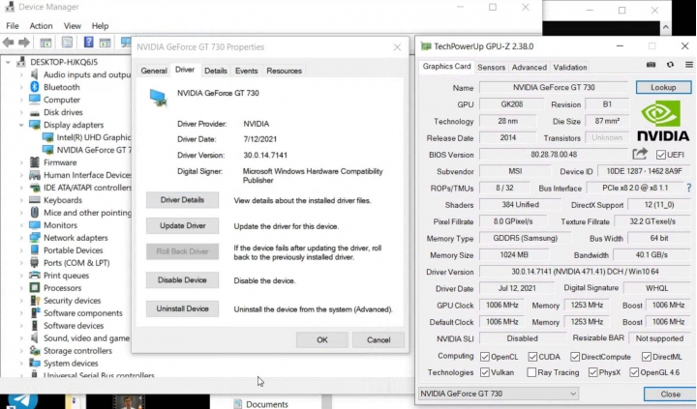
Task: Click the NVIDIA GeForce GT 730 device icon in Properties
Action: pyautogui.click(x=159, y=98)
